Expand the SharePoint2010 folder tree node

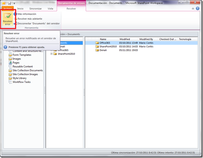[x=51, y=54]
